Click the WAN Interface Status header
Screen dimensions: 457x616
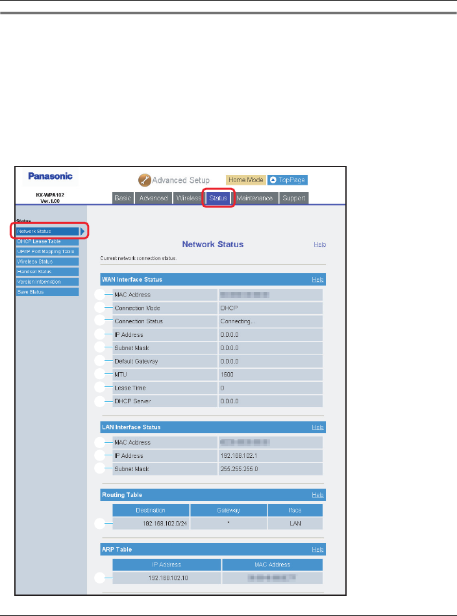click(213, 280)
